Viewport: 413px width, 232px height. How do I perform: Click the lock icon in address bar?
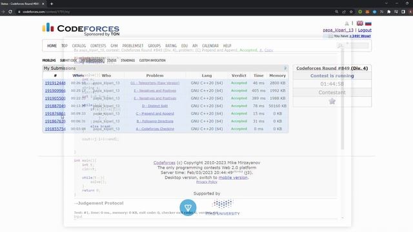(x=19, y=12)
